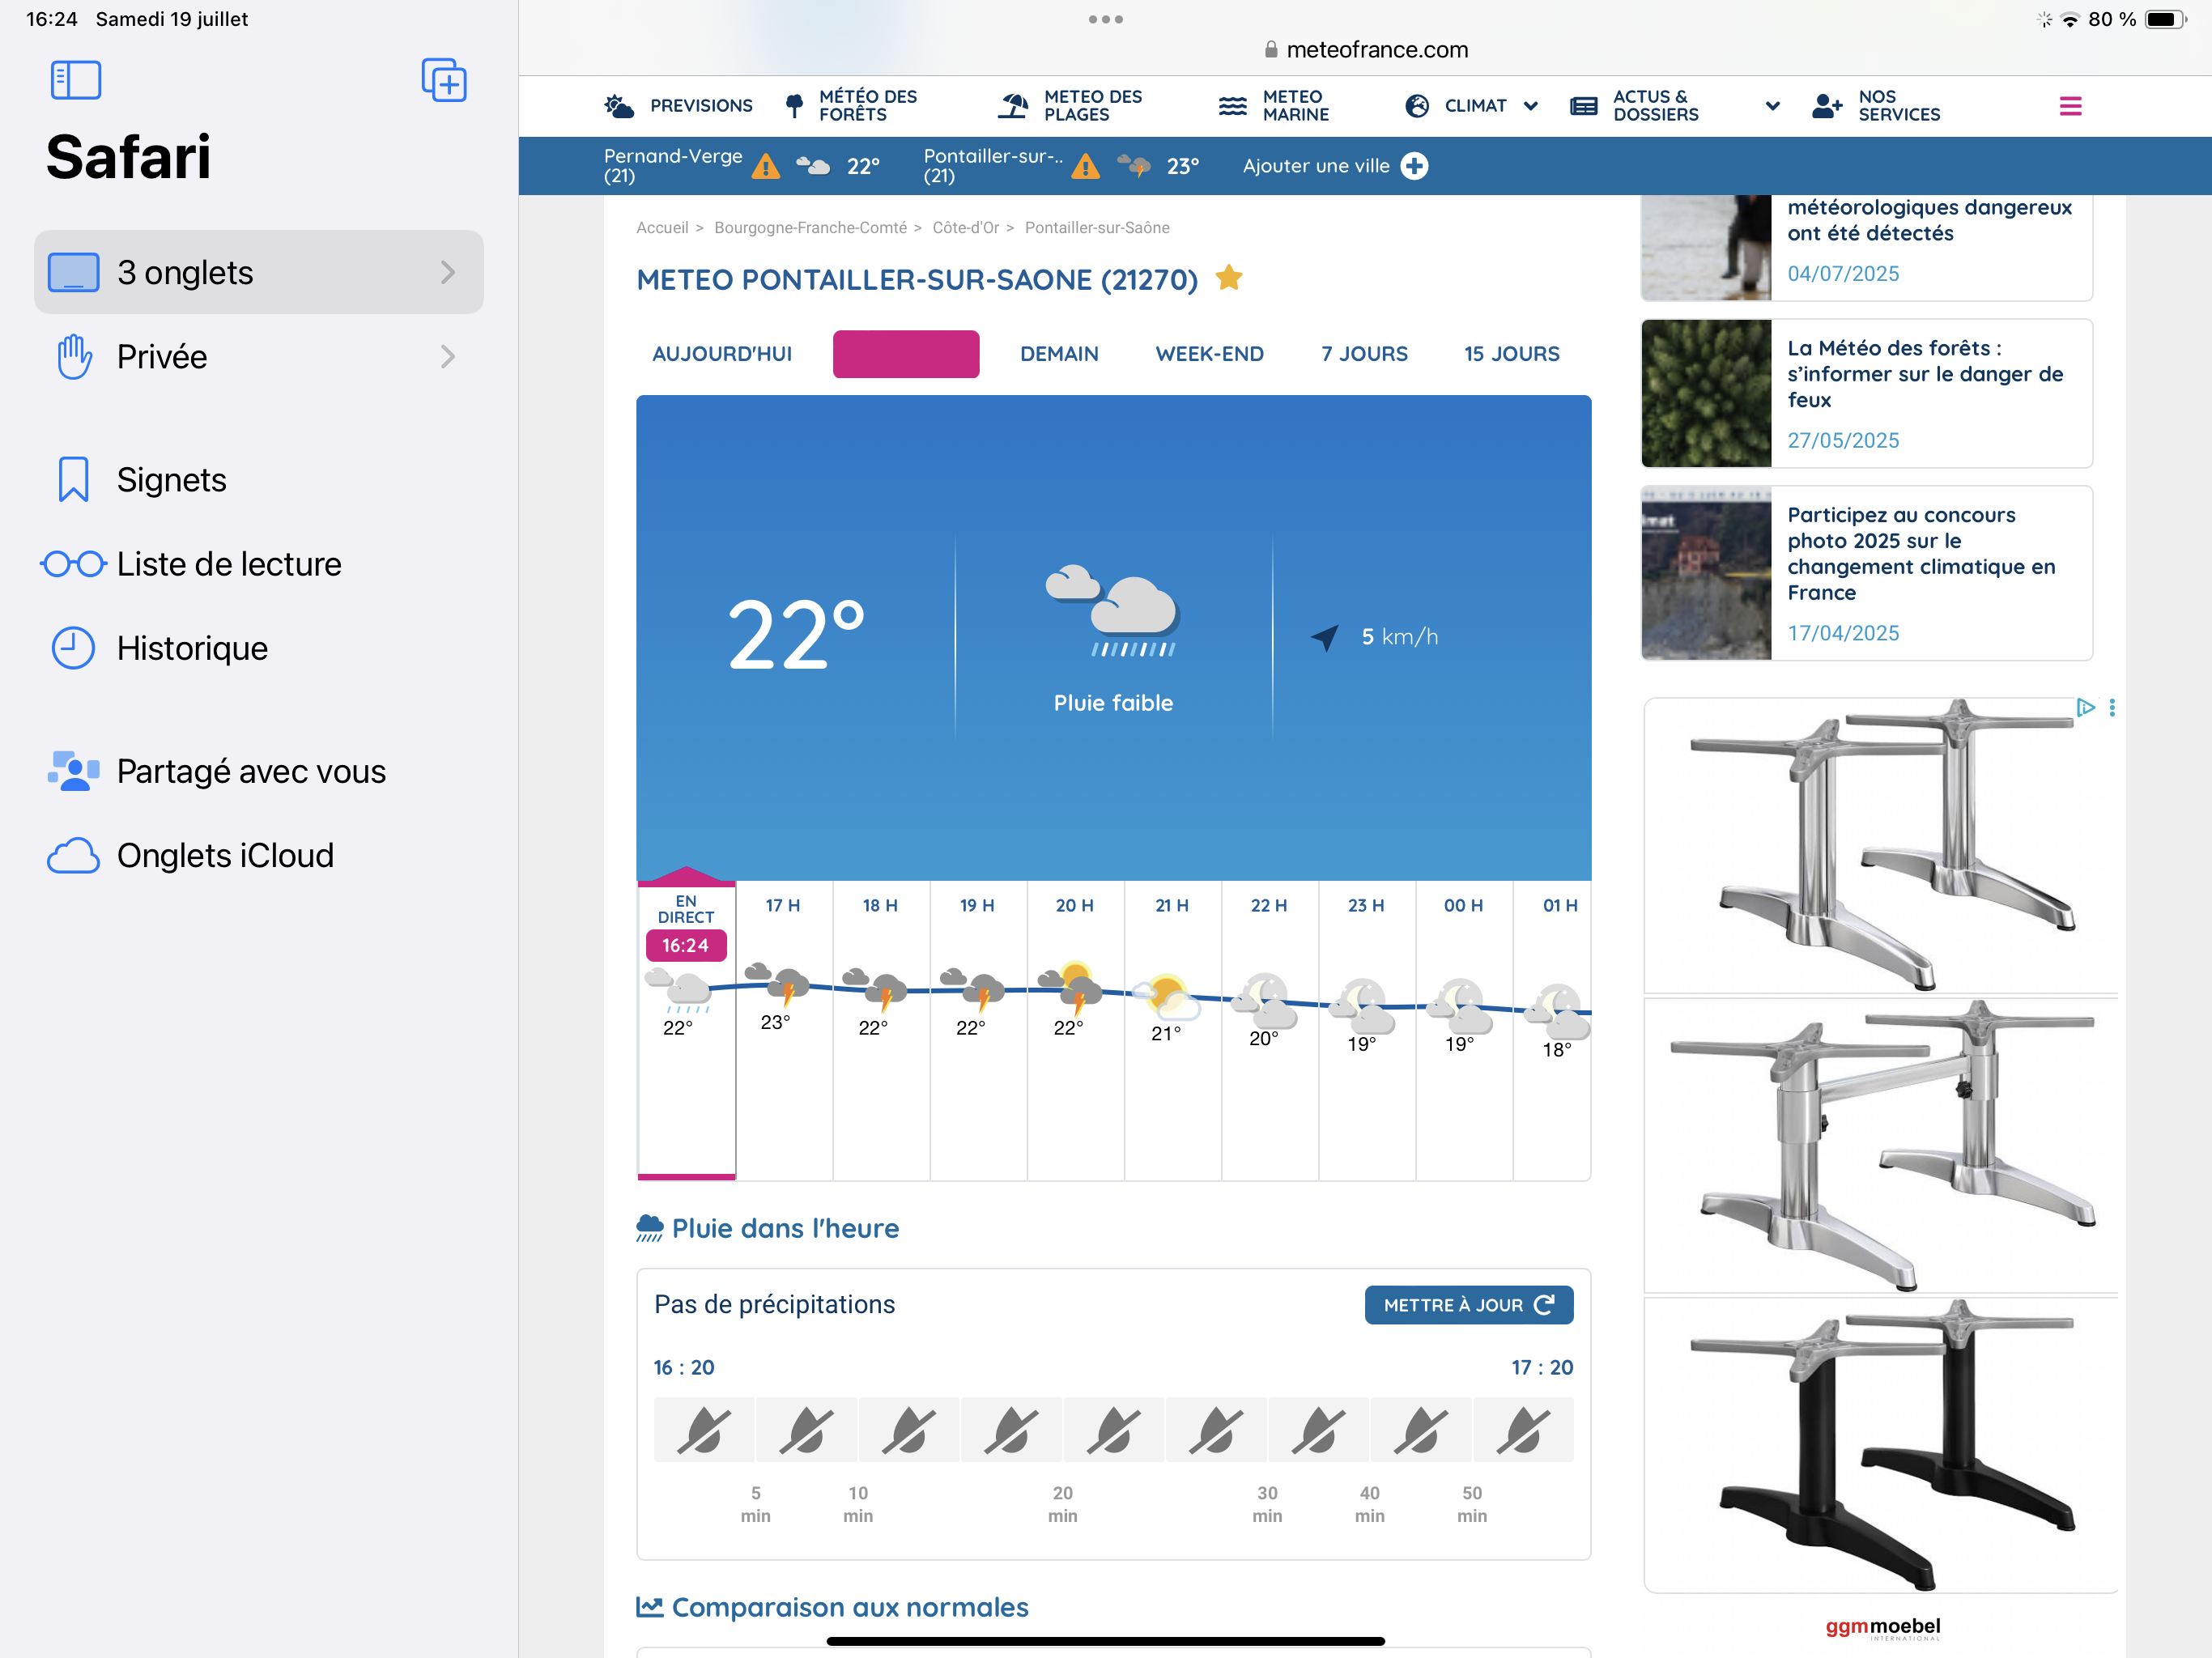Screen dimensions: 2212x1658
Task: Select the 20 H forecast column
Action: pos(1076,1030)
